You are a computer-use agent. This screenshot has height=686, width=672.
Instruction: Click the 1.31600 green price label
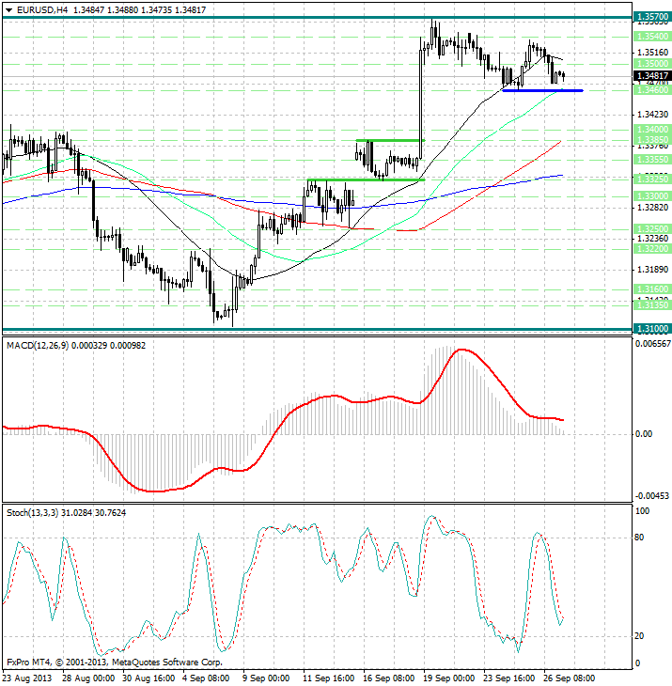tap(652, 289)
